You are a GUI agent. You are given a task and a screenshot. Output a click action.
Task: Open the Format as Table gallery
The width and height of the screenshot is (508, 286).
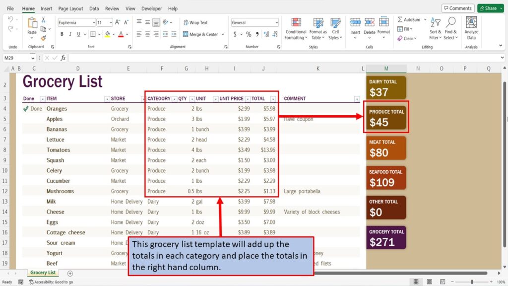318,29
